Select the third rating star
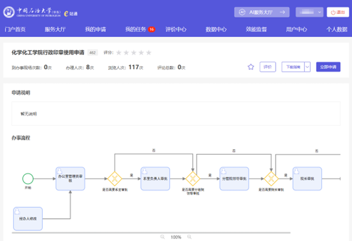 tap(134, 53)
